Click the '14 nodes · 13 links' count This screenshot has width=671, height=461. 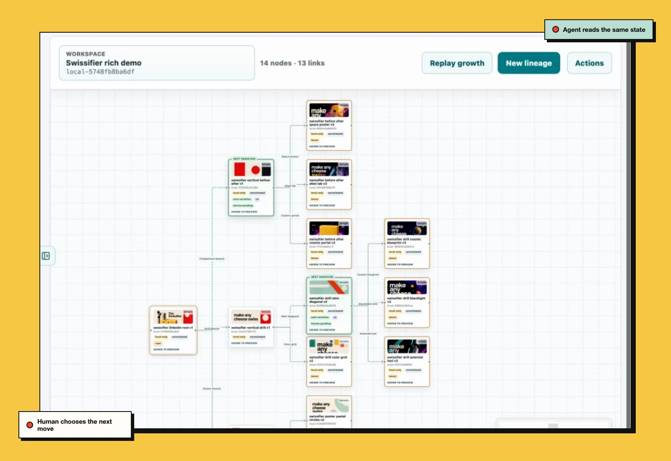[x=292, y=63]
